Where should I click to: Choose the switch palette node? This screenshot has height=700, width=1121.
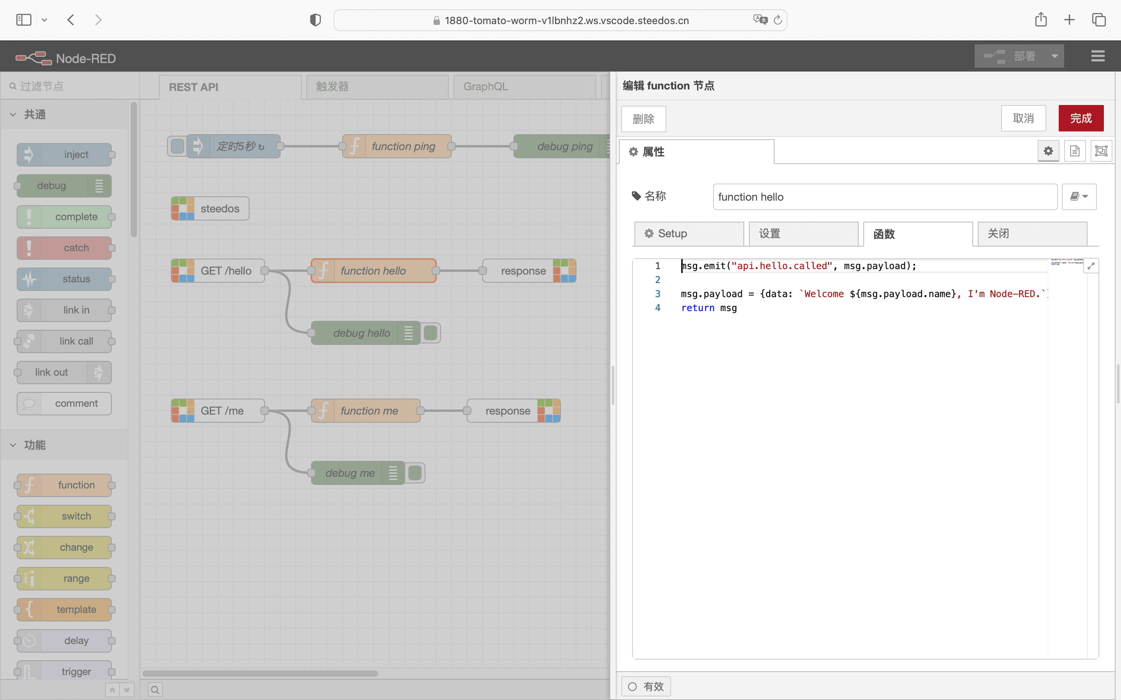click(64, 516)
